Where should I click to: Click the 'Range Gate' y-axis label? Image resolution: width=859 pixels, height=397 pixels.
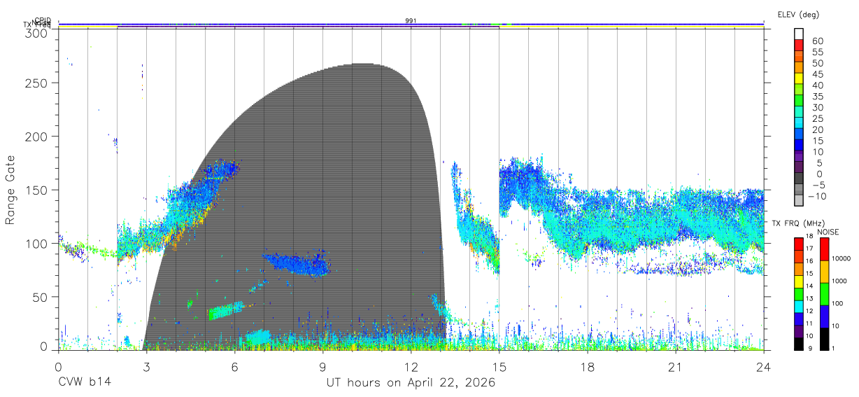pos(10,190)
